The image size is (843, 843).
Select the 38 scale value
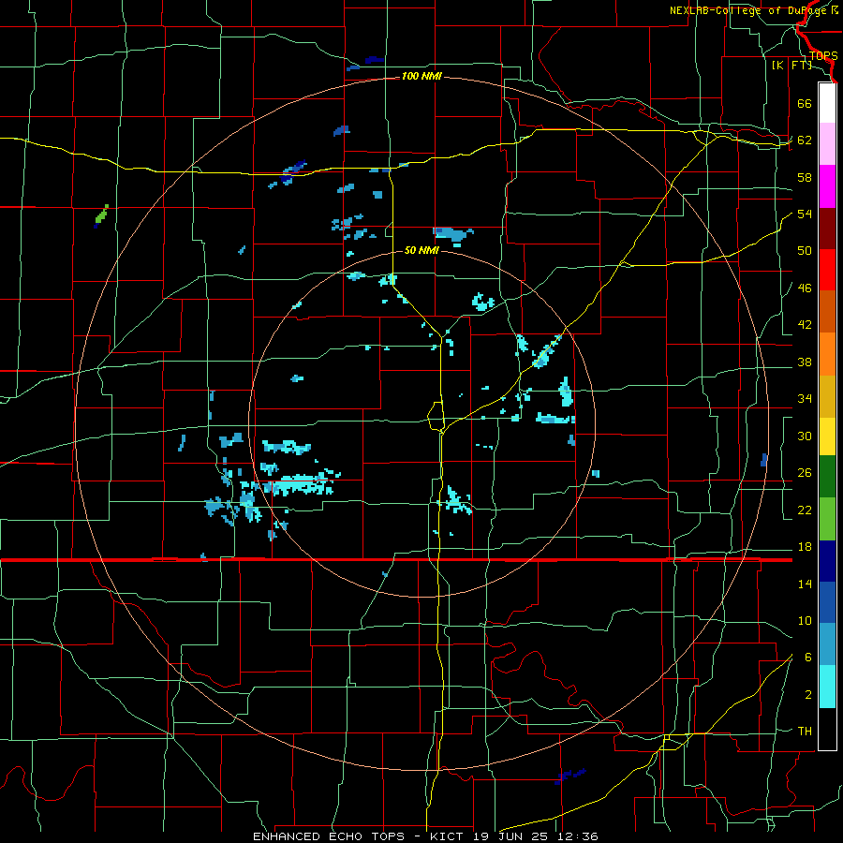(x=805, y=362)
